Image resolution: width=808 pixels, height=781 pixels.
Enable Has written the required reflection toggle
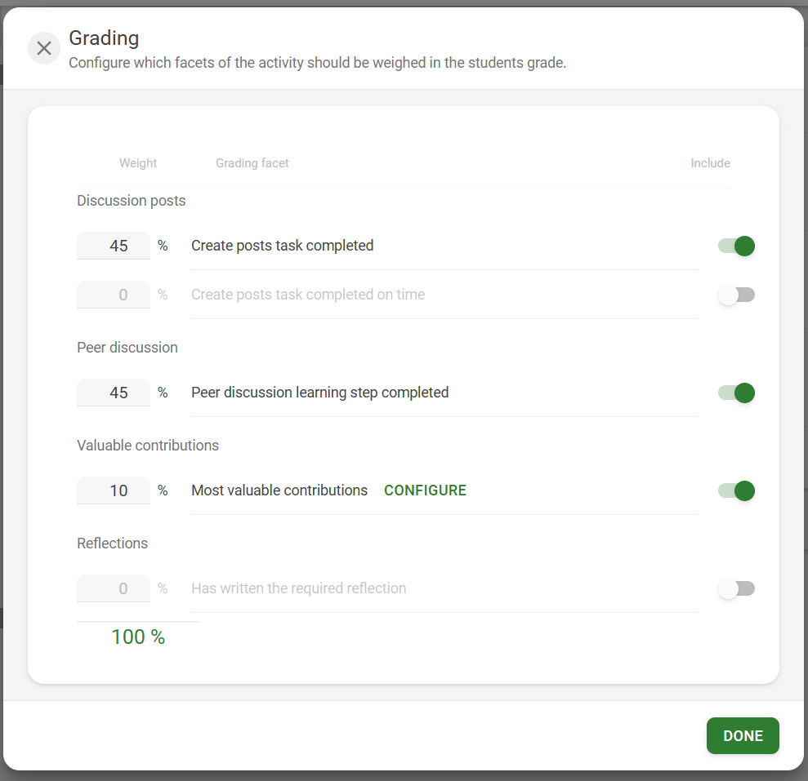736,588
